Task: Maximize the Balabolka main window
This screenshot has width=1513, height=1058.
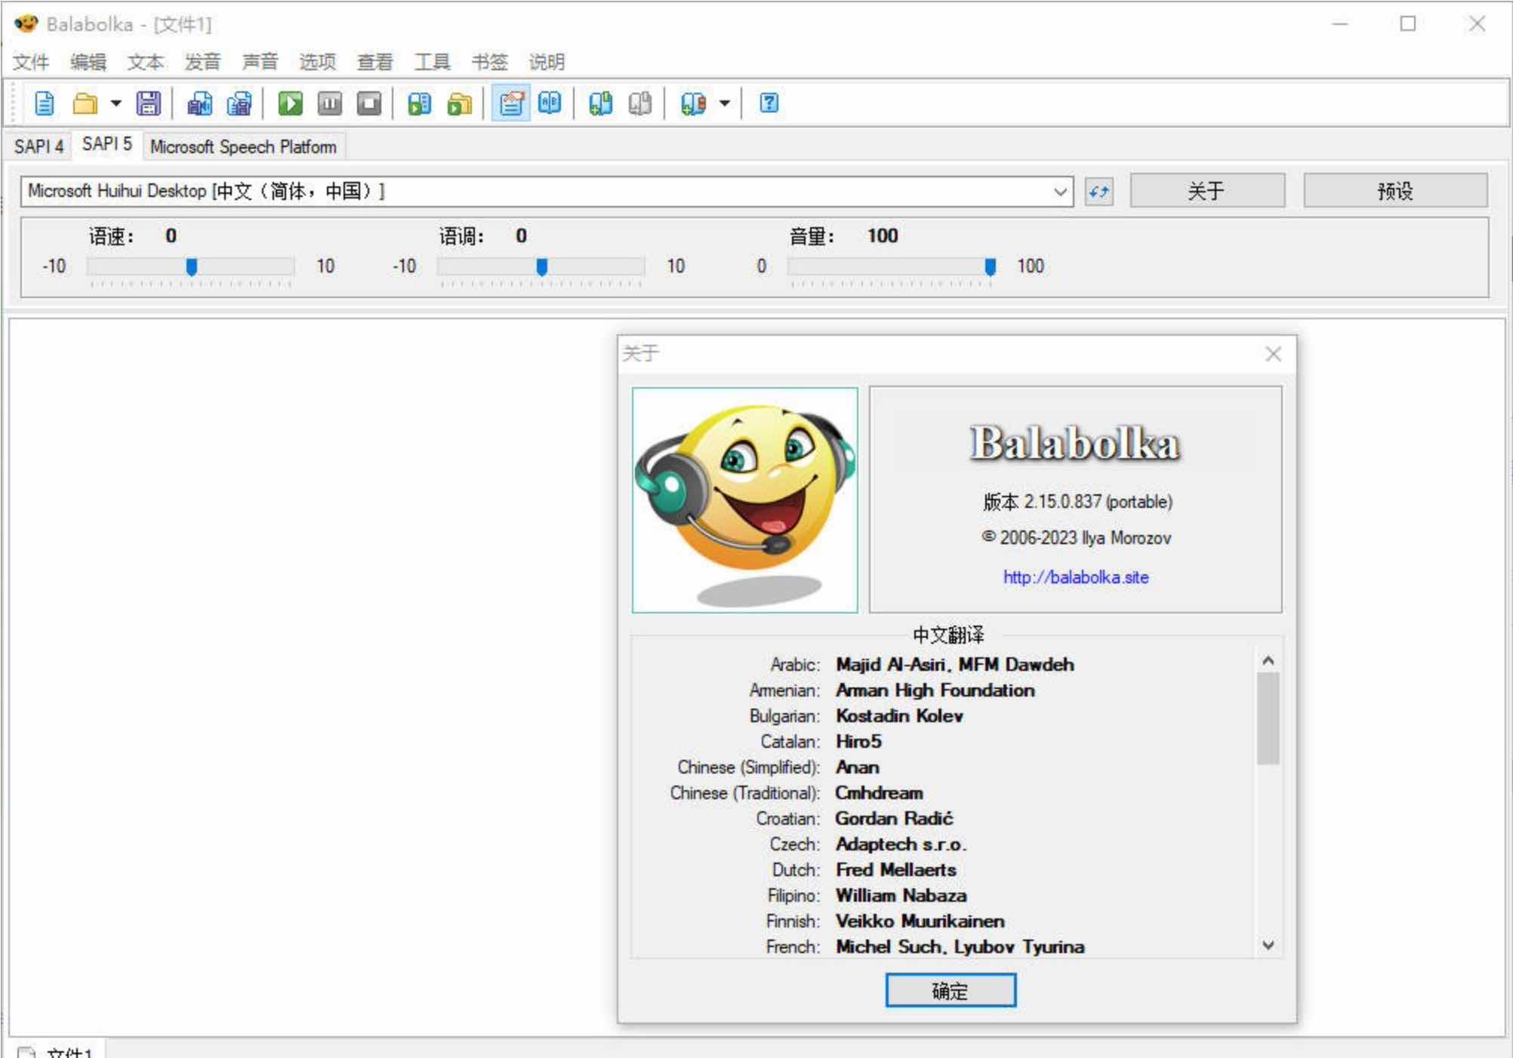Action: 1407,24
